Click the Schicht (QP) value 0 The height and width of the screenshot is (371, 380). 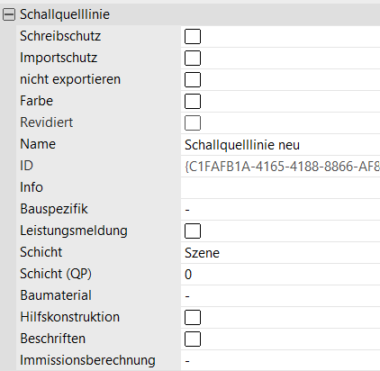point(280,275)
